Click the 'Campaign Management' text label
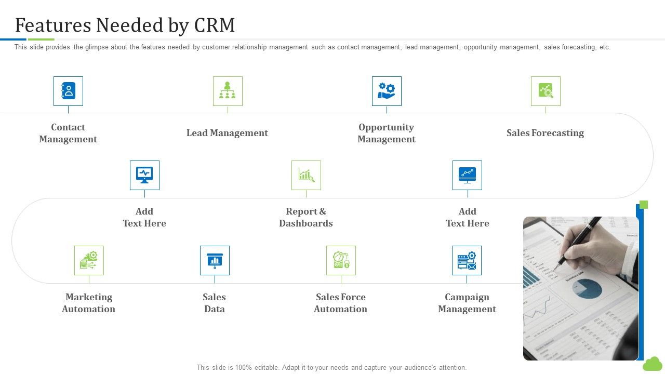 467,303
